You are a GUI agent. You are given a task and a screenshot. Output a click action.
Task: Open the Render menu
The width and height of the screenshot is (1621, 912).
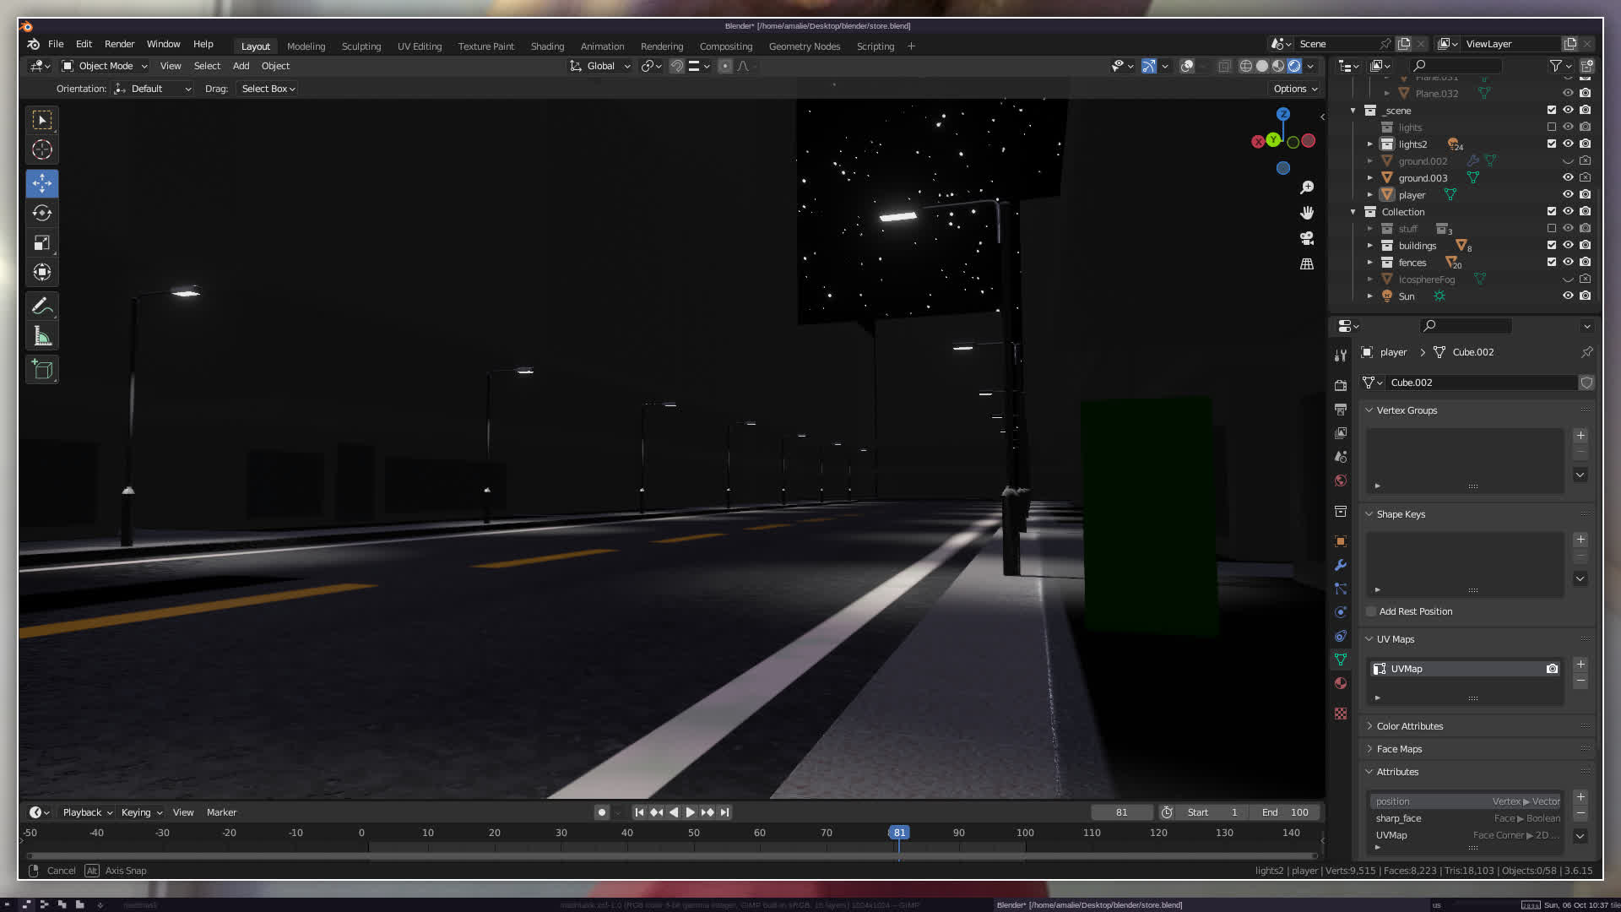(119, 44)
